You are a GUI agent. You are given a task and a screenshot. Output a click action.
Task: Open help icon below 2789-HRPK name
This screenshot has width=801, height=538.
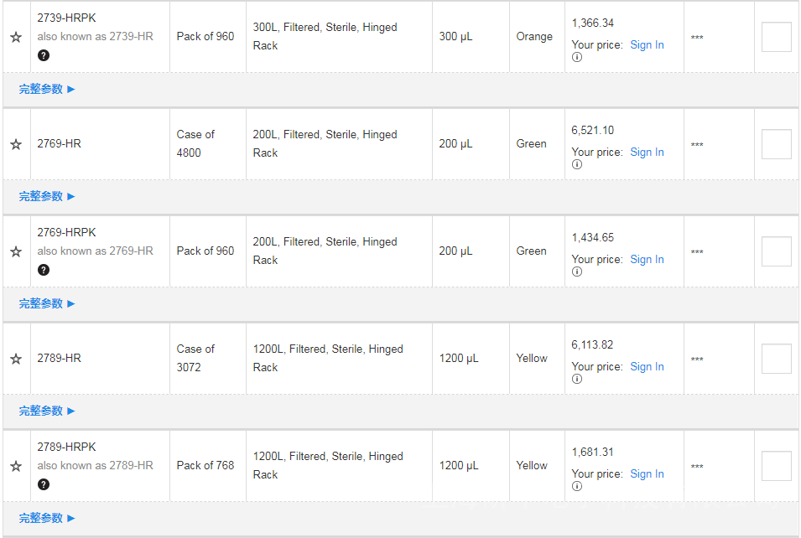pos(44,484)
